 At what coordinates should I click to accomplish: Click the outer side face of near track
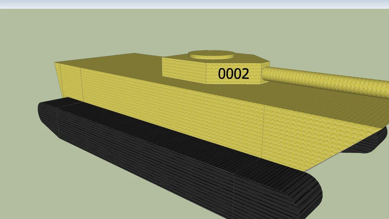tap(171, 171)
